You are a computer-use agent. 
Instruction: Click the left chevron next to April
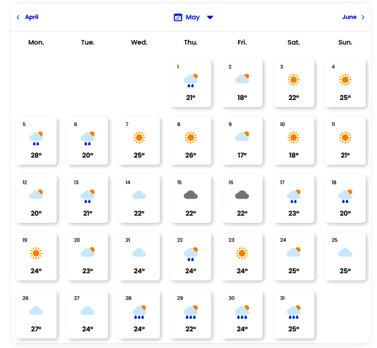coord(18,17)
